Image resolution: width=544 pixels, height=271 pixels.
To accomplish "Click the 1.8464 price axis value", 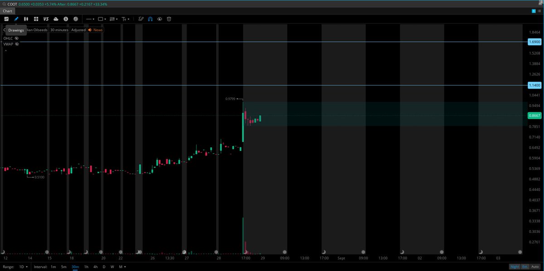I will 534,32.
